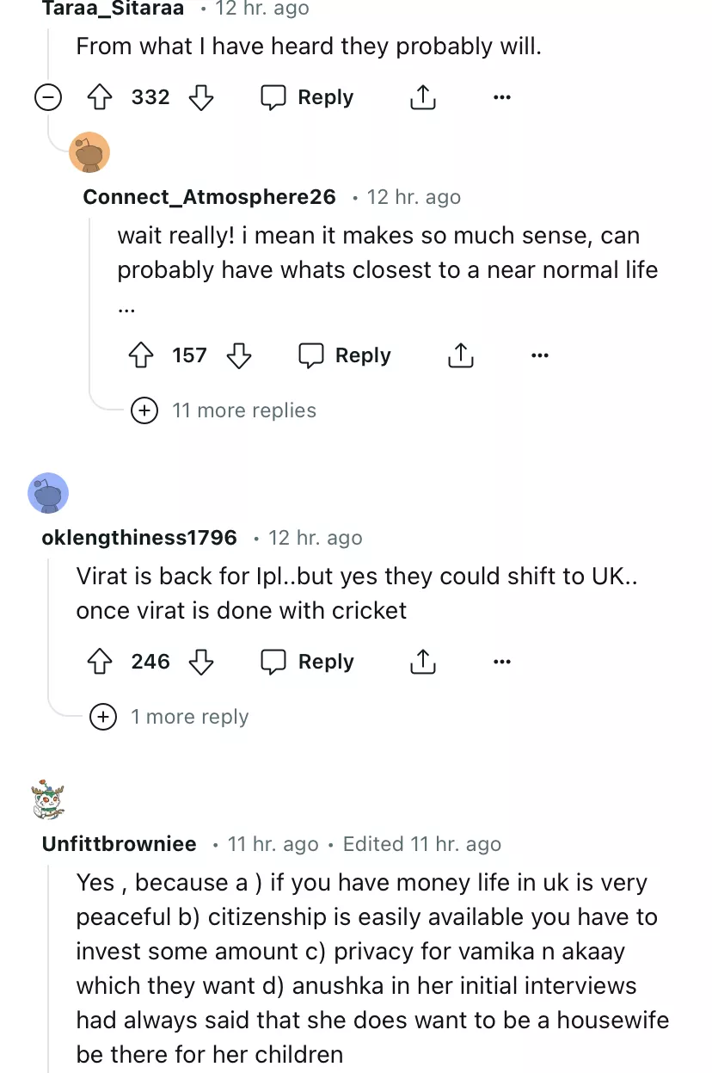Open more options on the 157-vote comment
The image size is (712, 1073).
click(540, 355)
